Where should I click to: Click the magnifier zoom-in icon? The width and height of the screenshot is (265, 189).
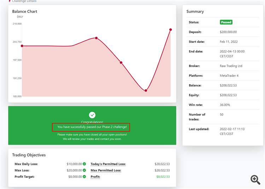pos(255,180)
